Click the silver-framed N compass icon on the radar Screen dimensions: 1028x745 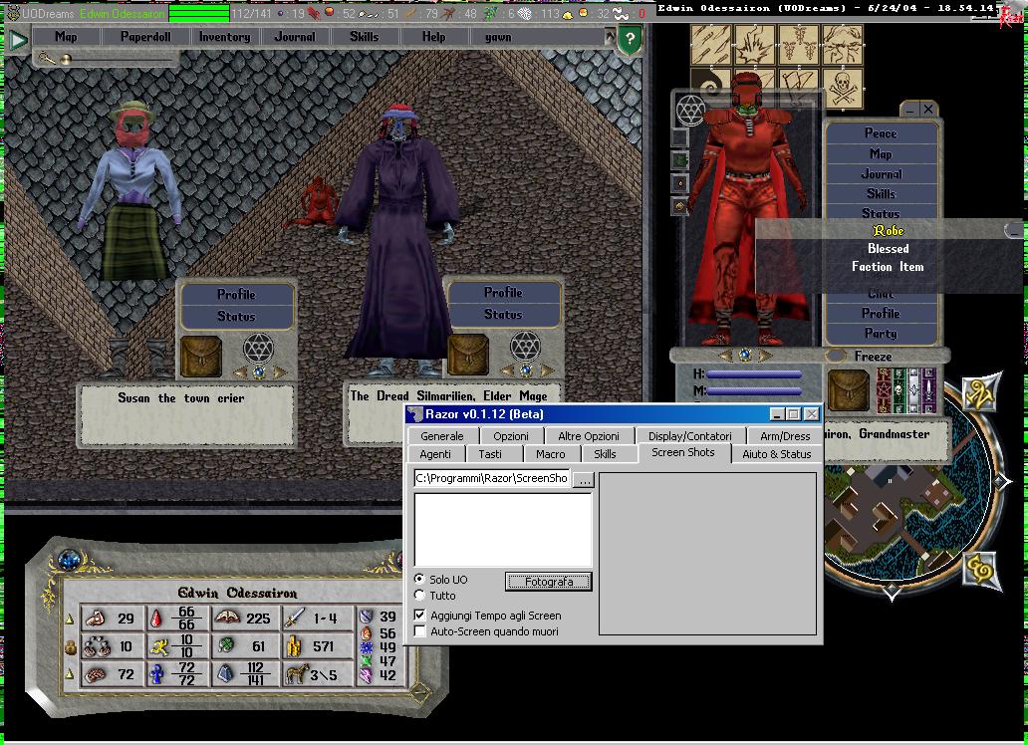pyautogui.click(x=981, y=394)
